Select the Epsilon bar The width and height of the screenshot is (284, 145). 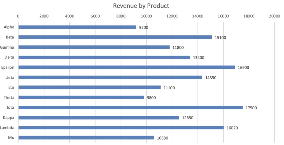coord(127,67)
